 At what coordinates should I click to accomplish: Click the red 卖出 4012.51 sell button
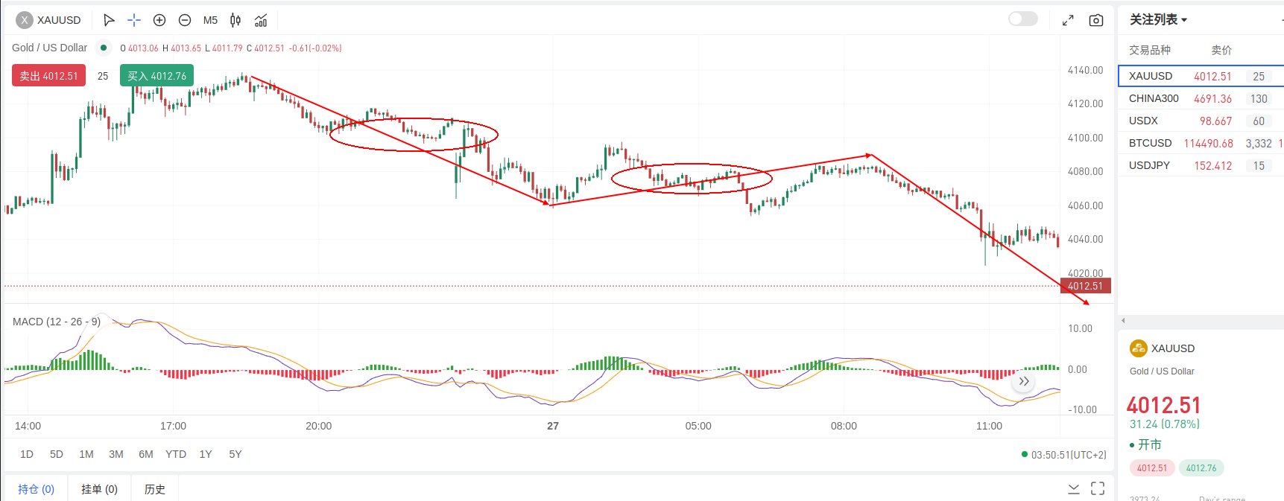(48, 76)
